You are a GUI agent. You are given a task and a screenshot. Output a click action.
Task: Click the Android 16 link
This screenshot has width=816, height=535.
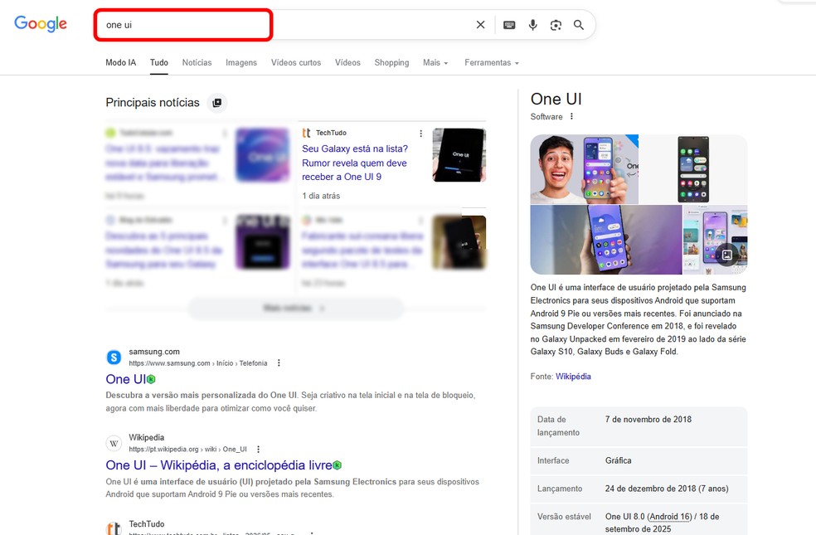coord(668,517)
